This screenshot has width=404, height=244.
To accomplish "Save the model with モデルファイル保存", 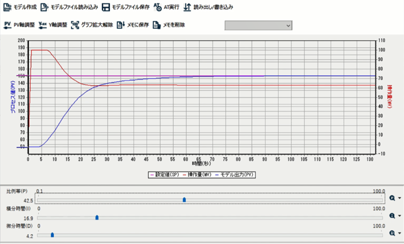I will click(x=106, y=8).
